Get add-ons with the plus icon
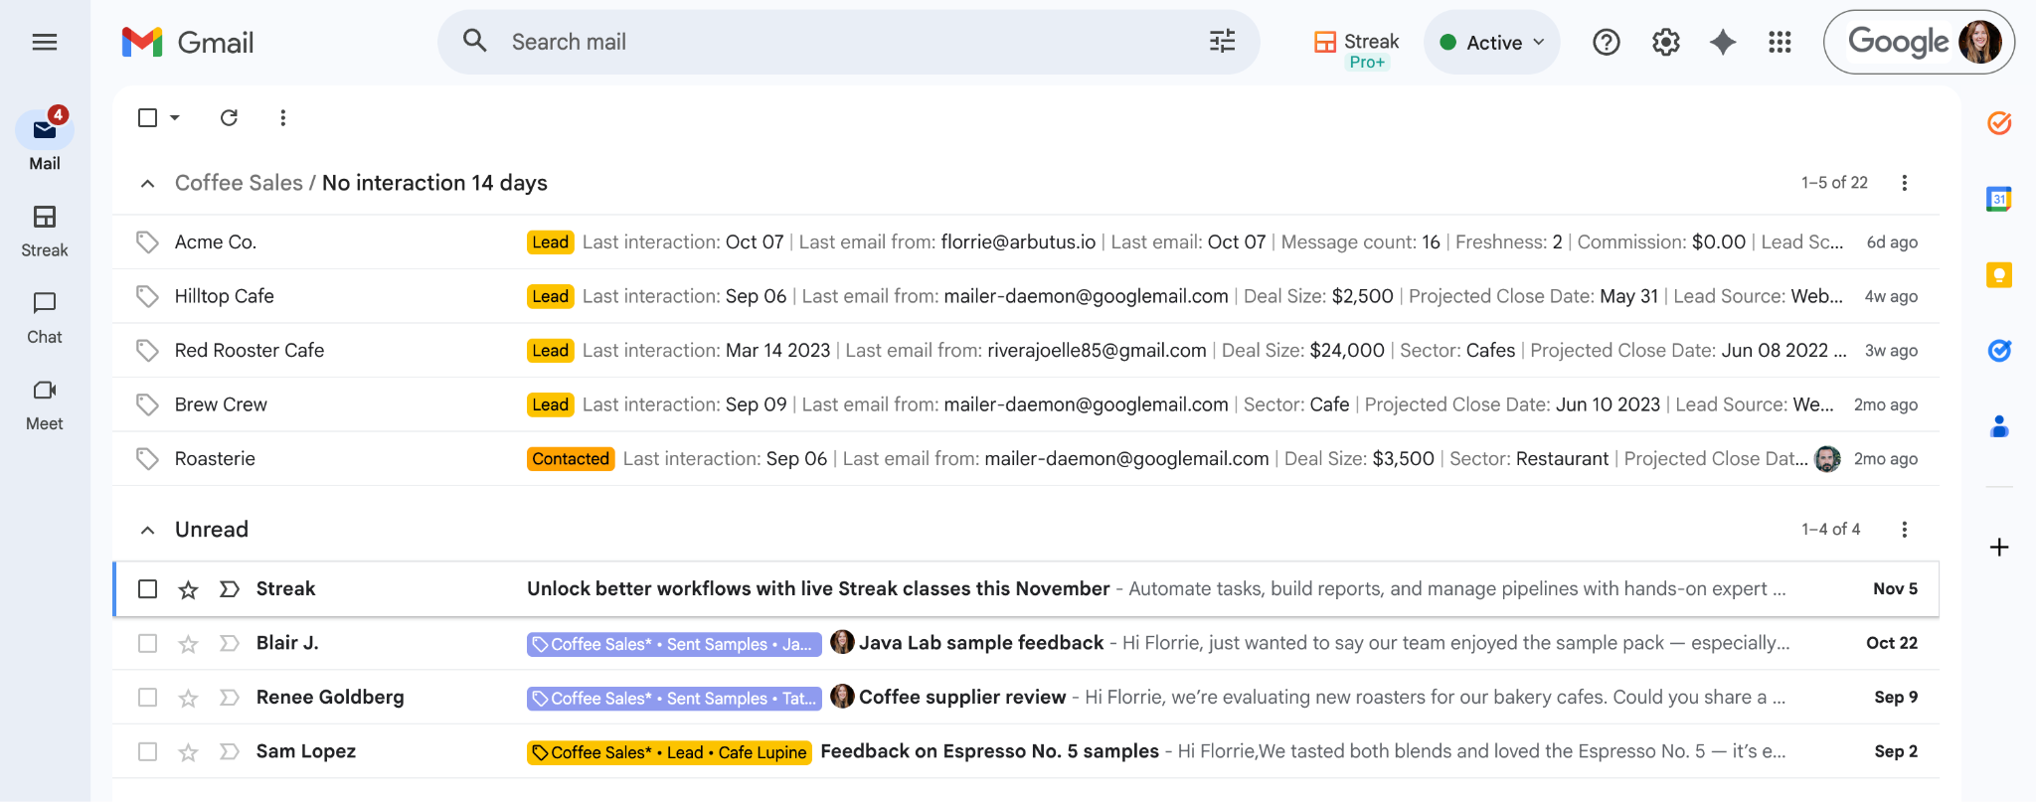Viewport: 2036px width, 802px height. 1999,548
